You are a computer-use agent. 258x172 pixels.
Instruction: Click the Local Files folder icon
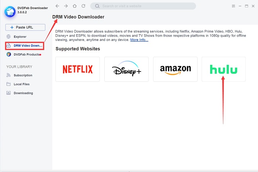tap(8, 84)
